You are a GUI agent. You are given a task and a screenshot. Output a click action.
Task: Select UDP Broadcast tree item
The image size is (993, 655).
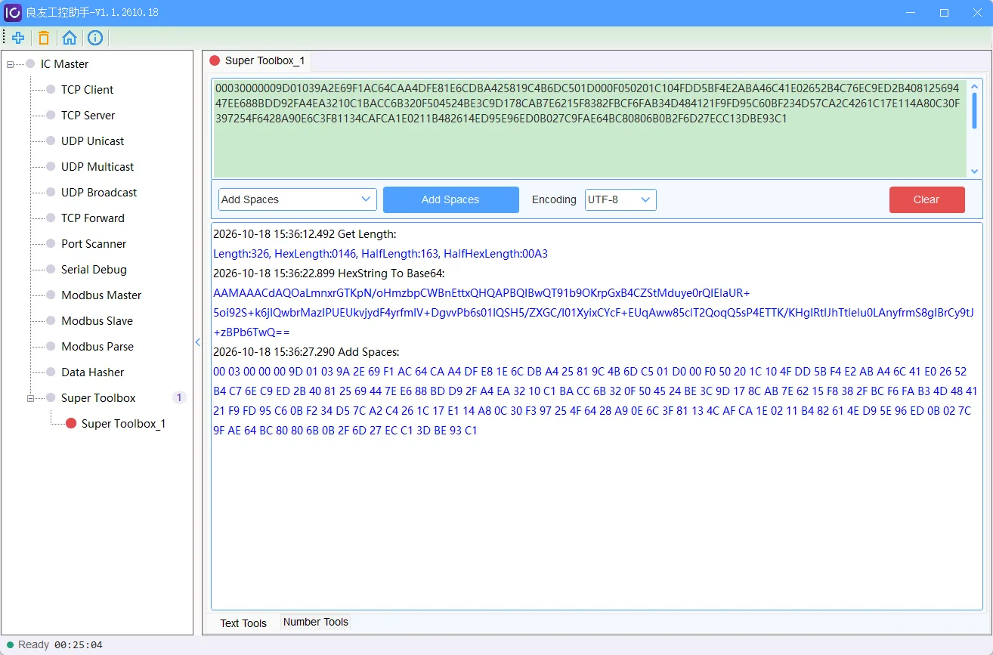click(x=99, y=193)
